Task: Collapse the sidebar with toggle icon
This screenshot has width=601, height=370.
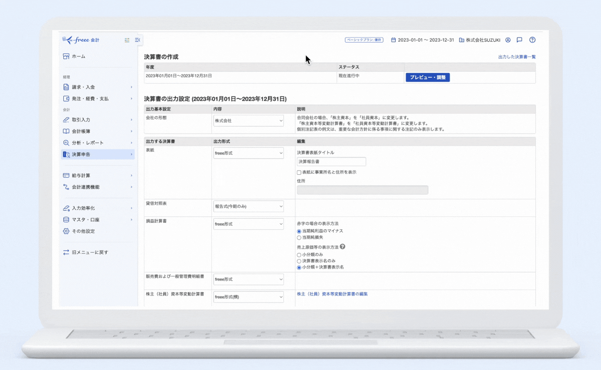Action: tap(137, 40)
